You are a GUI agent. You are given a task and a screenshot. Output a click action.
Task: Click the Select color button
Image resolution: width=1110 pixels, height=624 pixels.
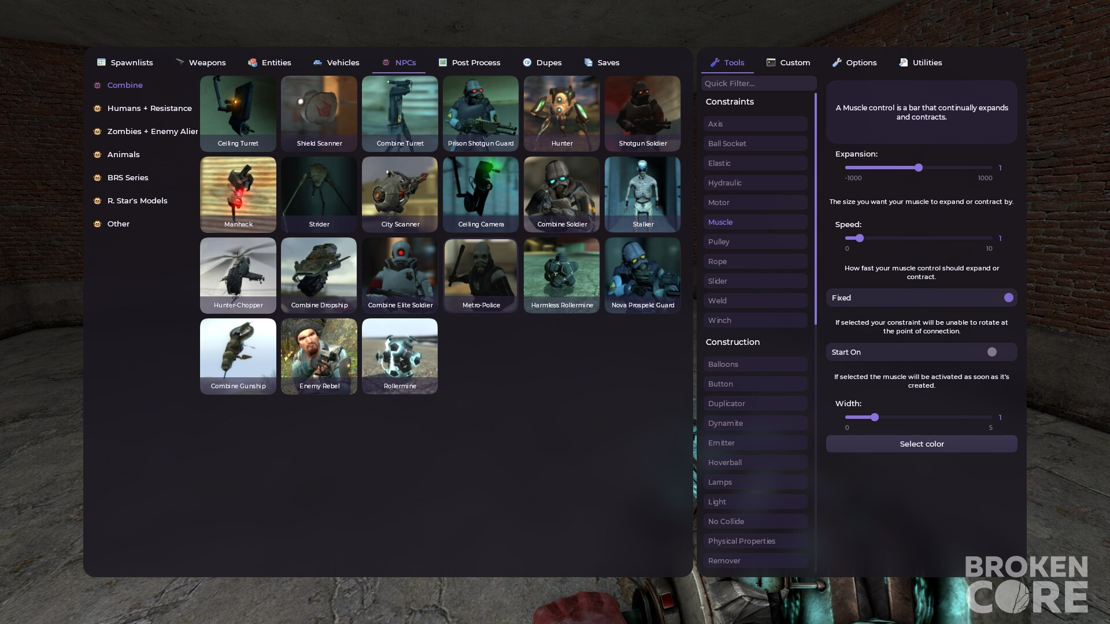[x=922, y=444]
